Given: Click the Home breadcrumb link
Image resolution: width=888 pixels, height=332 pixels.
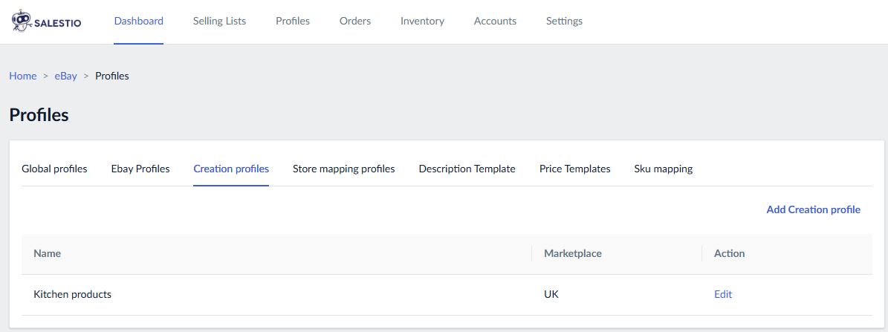Looking at the screenshot, I should (23, 76).
